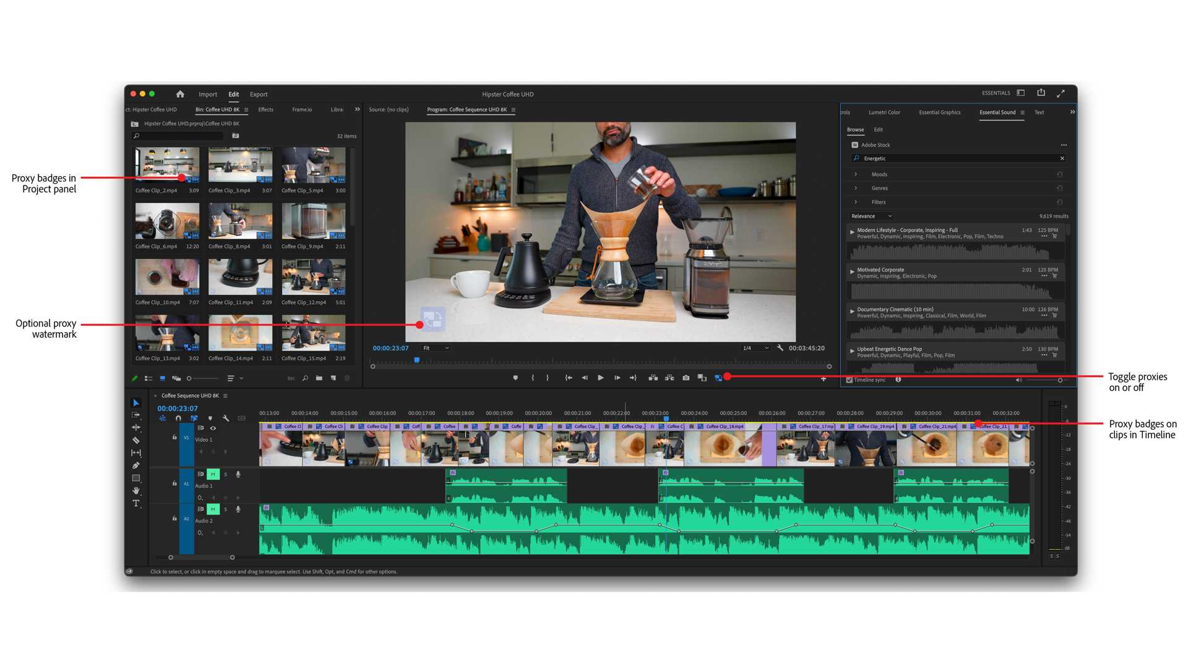Select the Hand tool
The width and height of the screenshot is (1188, 668).
[136, 490]
